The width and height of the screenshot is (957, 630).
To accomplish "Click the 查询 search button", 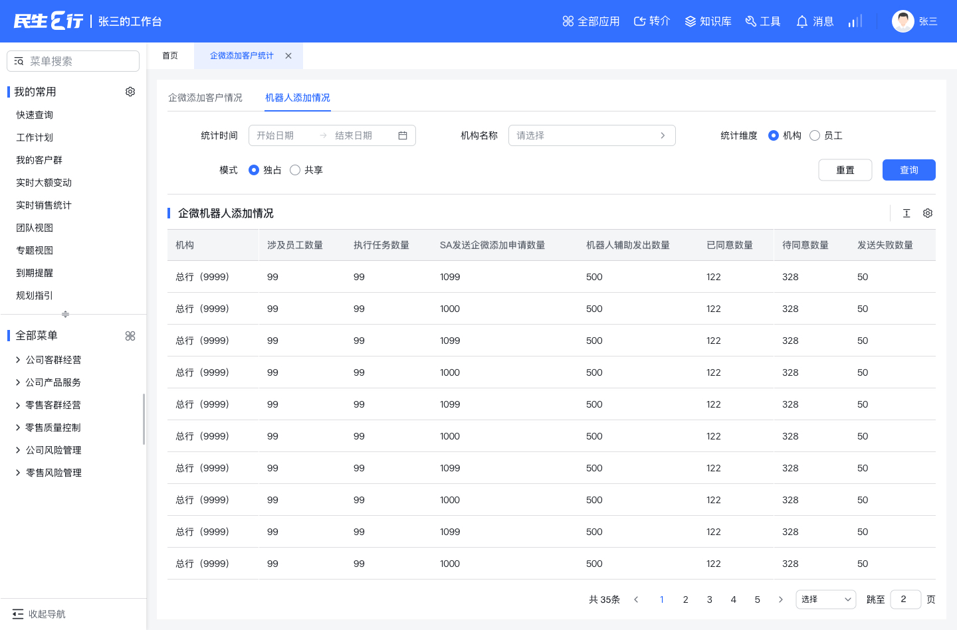I will [909, 170].
